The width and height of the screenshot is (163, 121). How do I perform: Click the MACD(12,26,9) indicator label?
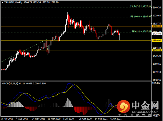10,83
